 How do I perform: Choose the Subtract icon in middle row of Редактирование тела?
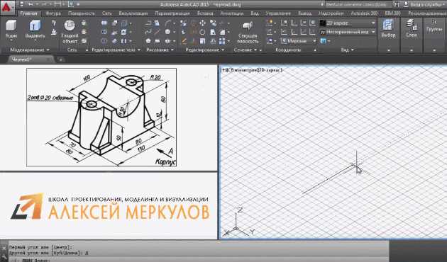click(104, 32)
